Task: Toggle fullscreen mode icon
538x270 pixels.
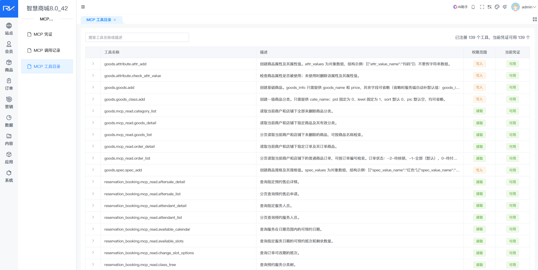Action: coord(482,7)
